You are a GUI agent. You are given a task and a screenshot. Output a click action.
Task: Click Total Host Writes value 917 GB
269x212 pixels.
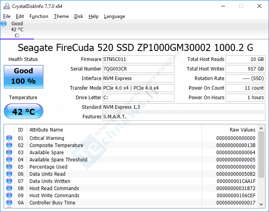[245, 69]
